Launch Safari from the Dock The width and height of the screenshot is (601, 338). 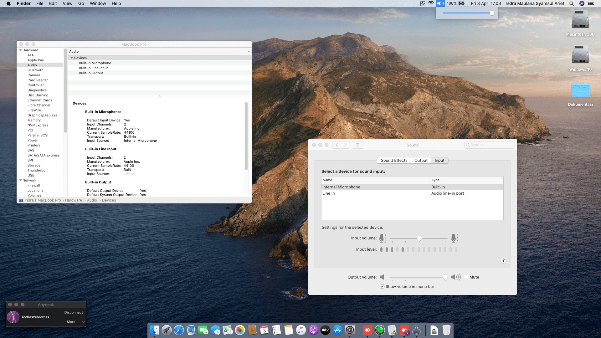[x=179, y=330]
